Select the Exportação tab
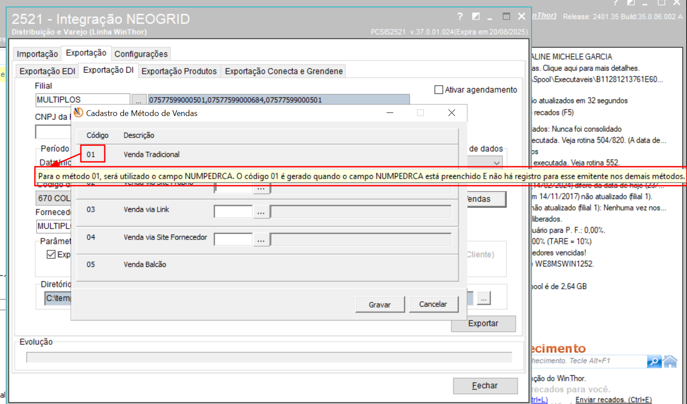 pos(86,53)
